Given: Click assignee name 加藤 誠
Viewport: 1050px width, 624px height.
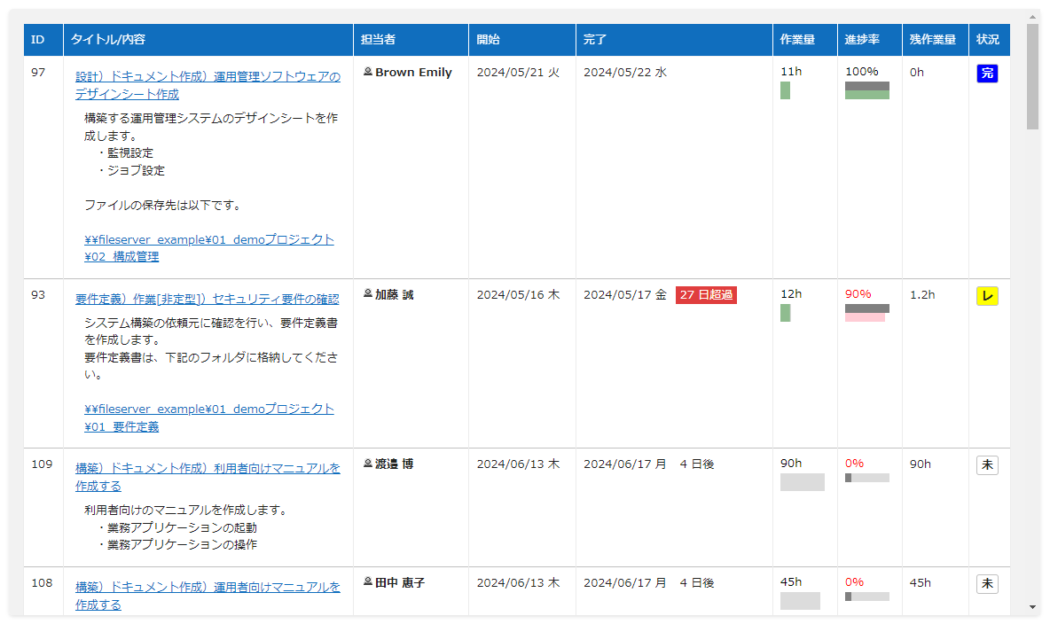Looking at the screenshot, I should [x=395, y=294].
